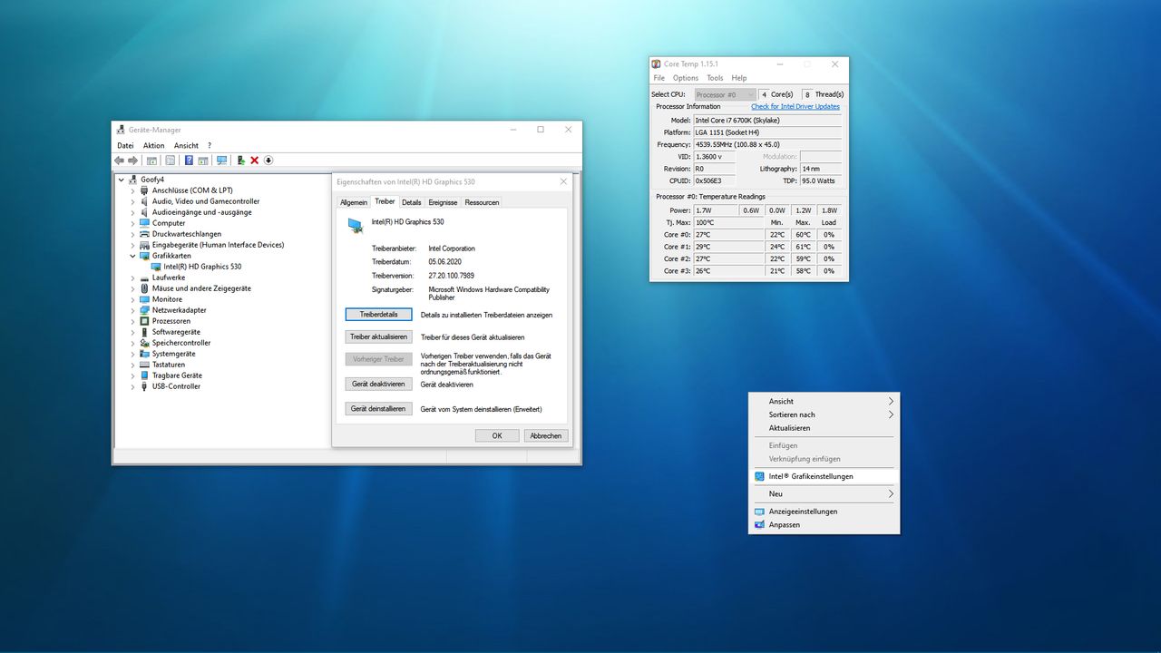Click the blue Help question-mark toolbar icon
1161x653 pixels.
(189, 161)
